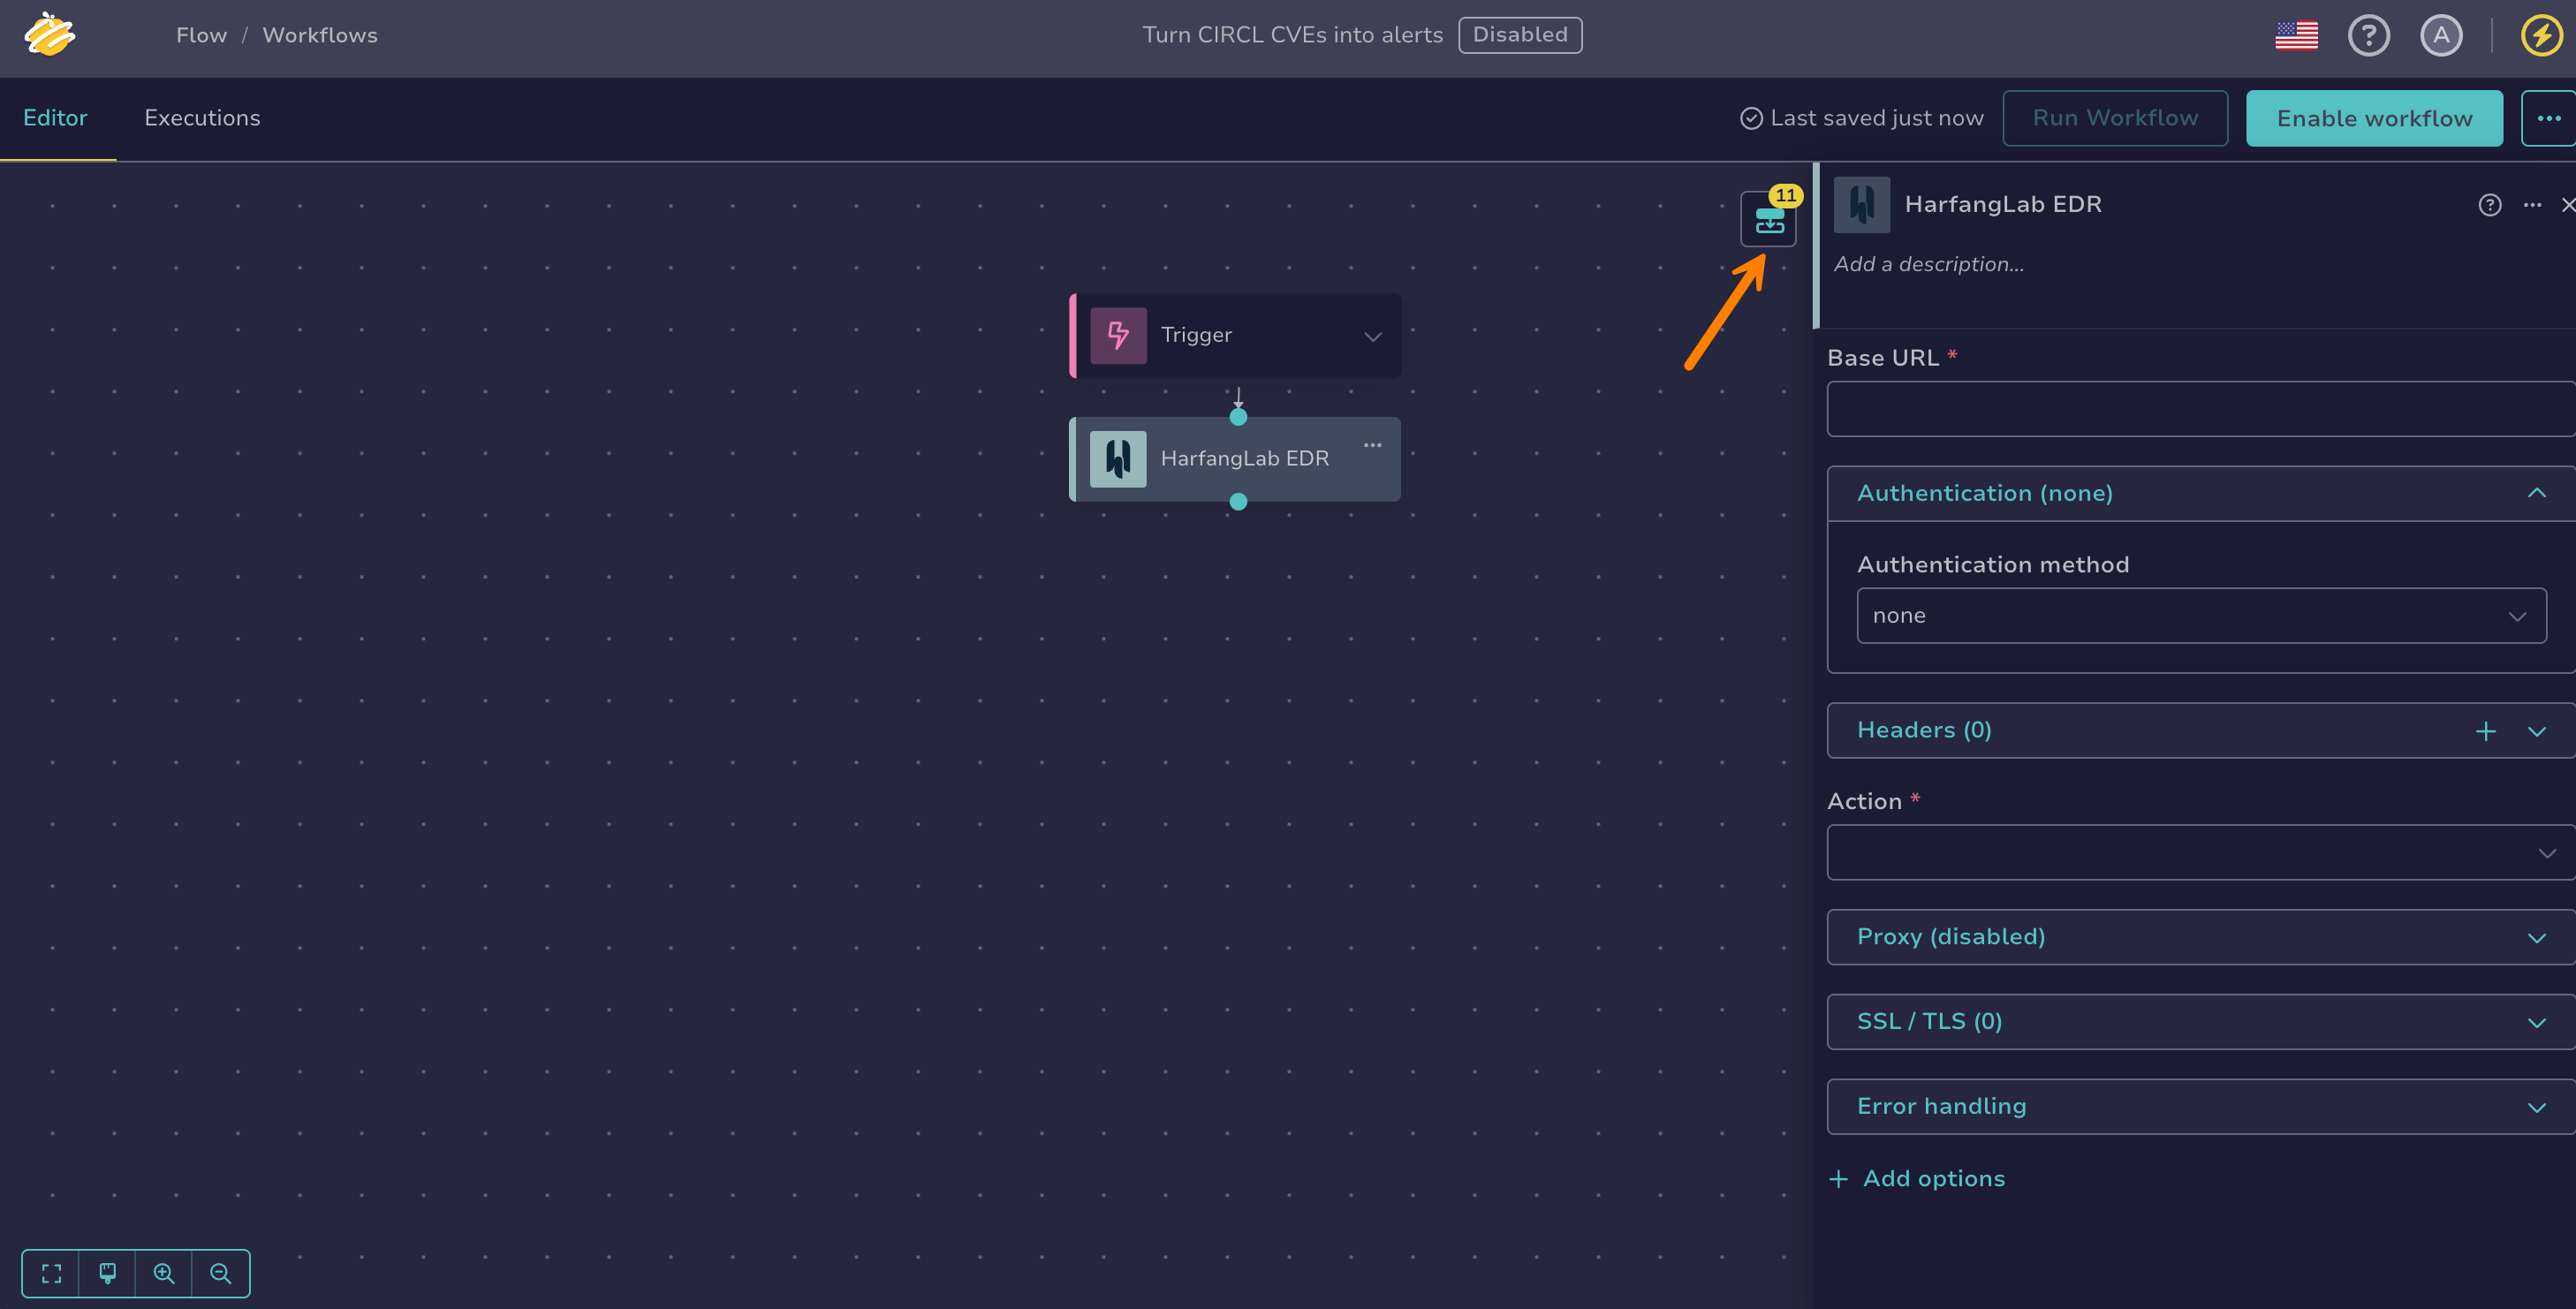The height and width of the screenshot is (1309, 2576).
Task: Open the actions library button with badge 11
Action: pos(1769,218)
